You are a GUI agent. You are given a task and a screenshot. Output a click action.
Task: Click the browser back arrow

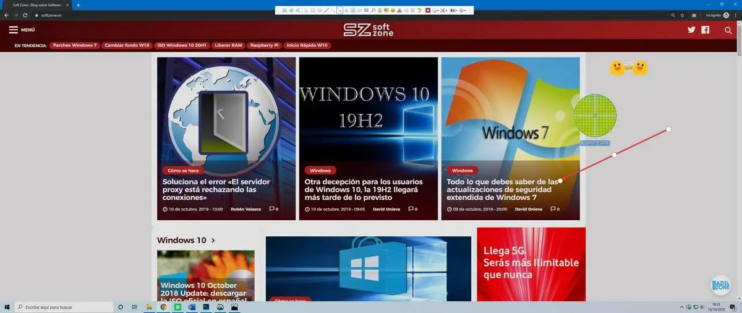[x=6, y=15]
